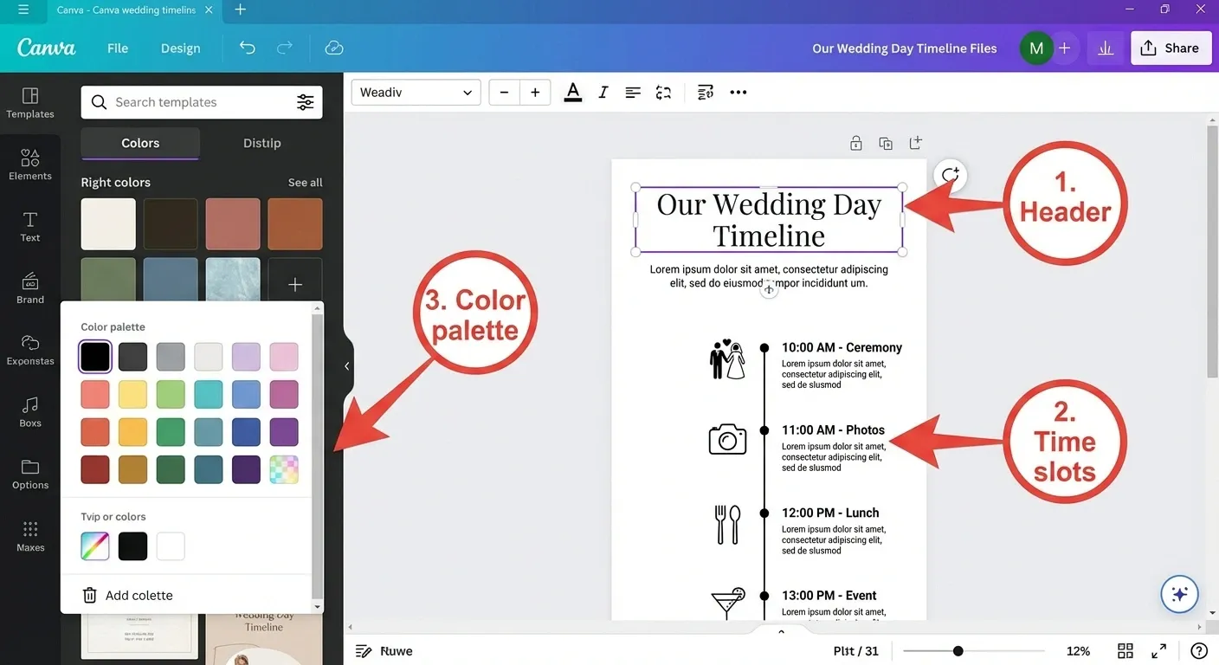1219x665 pixels.
Task: Switch to the Colors tab
Action: coord(139,143)
